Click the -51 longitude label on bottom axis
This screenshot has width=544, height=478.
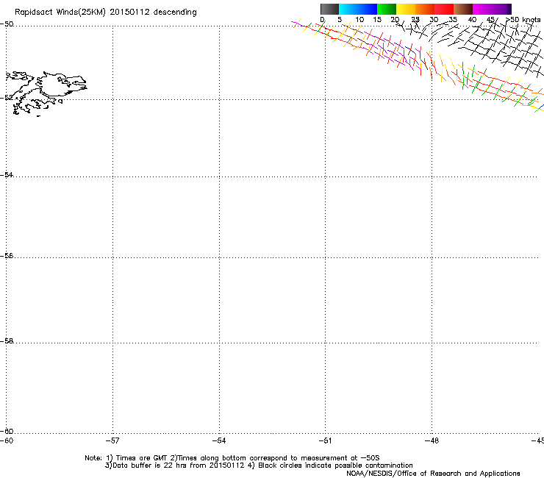(x=325, y=440)
